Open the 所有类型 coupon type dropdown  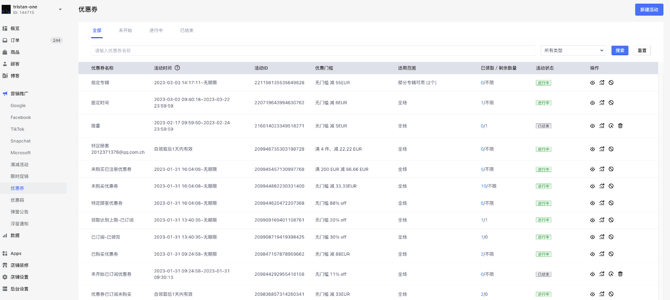click(573, 51)
